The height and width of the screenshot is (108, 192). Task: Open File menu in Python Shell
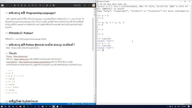[98, 4]
